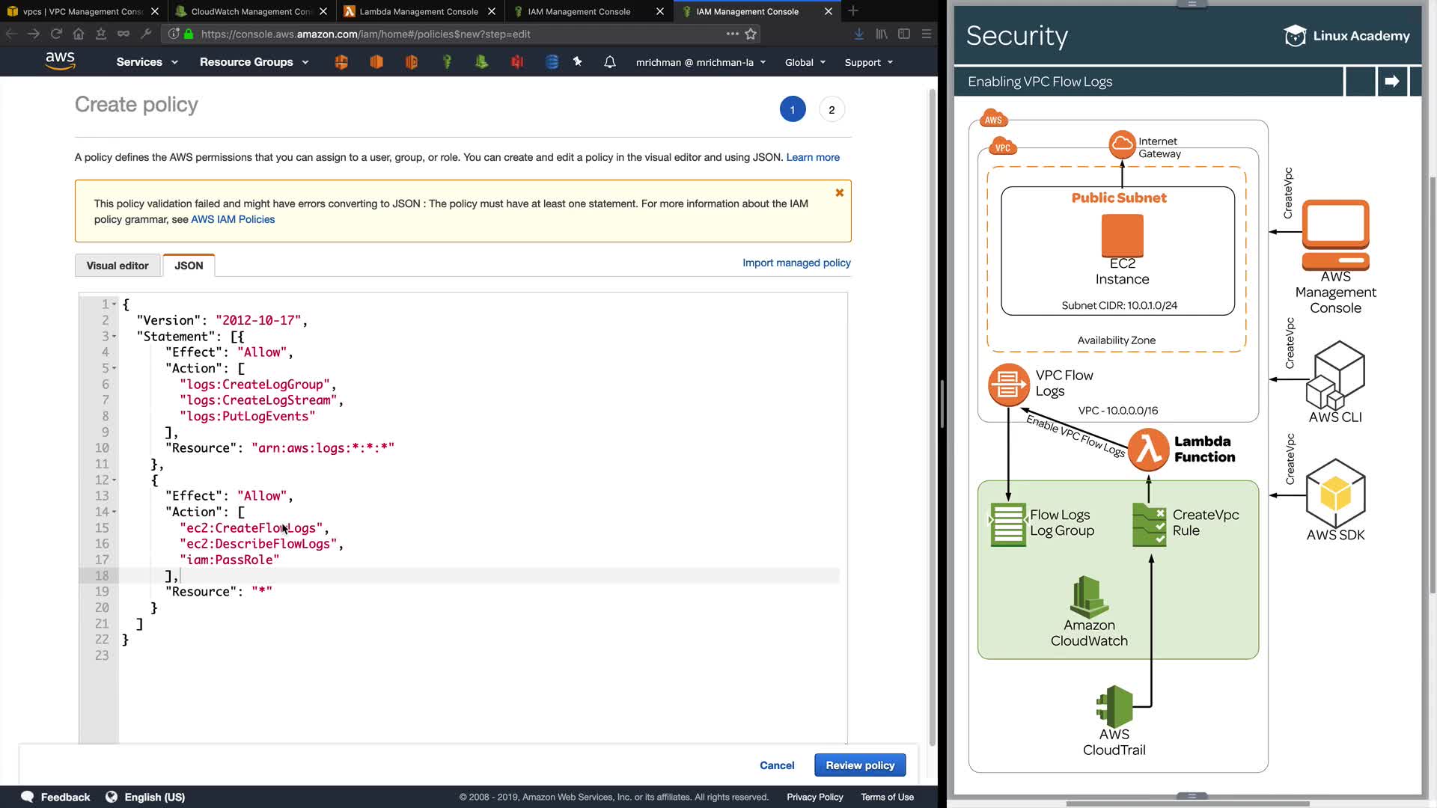Open the CloudWatch green shortcut icon
Viewport: 1437px width, 808px height.
(481, 62)
